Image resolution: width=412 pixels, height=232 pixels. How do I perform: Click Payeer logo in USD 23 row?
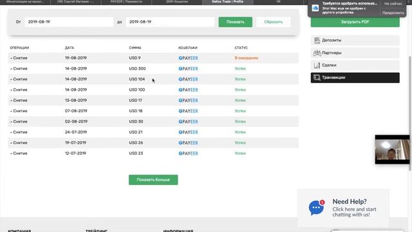coord(188,153)
